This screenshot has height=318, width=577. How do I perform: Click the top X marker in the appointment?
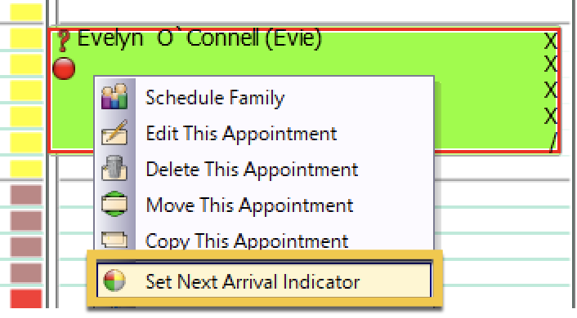point(551,41)
